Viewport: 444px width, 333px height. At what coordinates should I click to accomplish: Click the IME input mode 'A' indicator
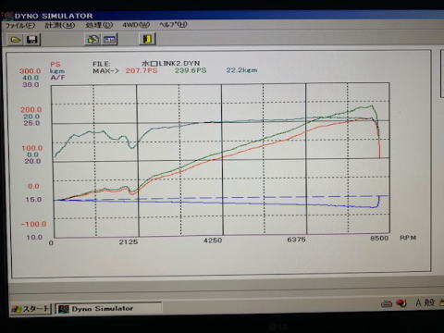pyautogui.click(x=418, y=302)
